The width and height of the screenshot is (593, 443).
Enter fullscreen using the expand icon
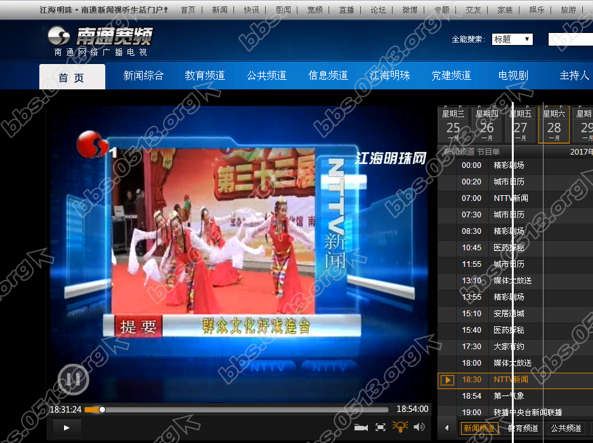(382, 427)
